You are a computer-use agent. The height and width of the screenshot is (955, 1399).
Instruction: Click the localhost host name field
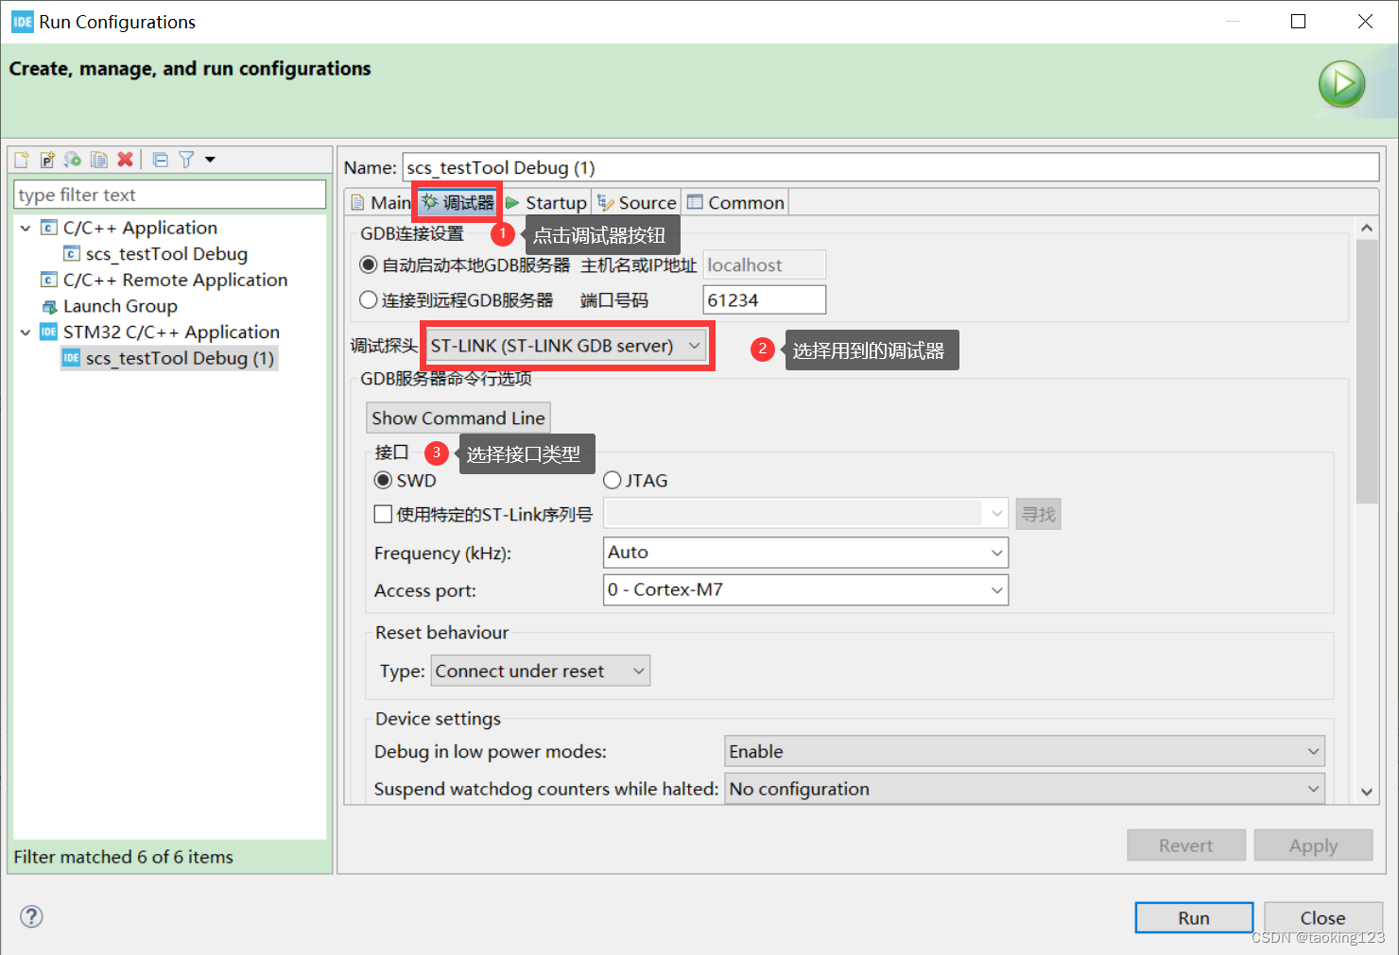tap(765, 265)
